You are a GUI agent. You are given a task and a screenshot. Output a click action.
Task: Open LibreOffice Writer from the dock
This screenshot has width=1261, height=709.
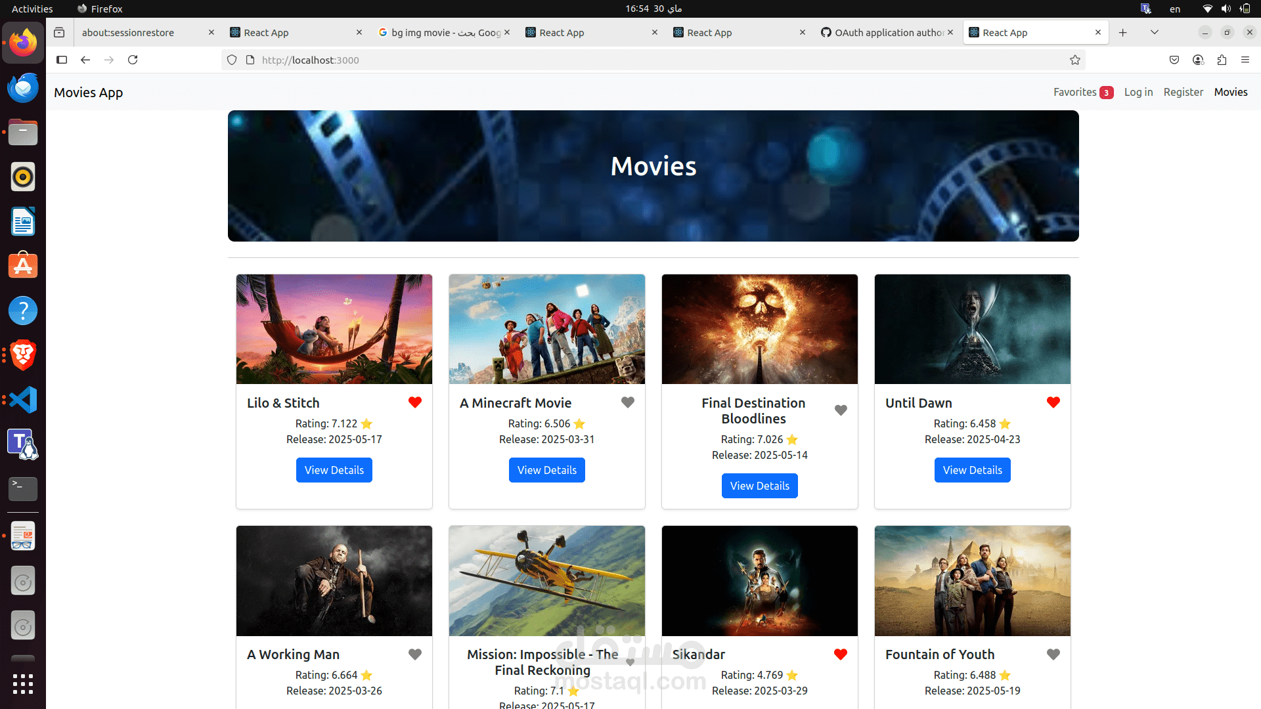click(23, 221)
